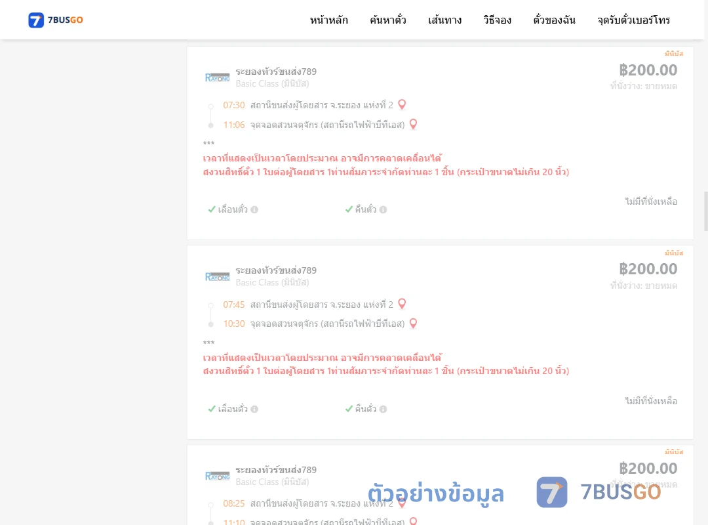
Task: Click Rayong operator logo on 07:30 trip
Action: pos(217,77)
